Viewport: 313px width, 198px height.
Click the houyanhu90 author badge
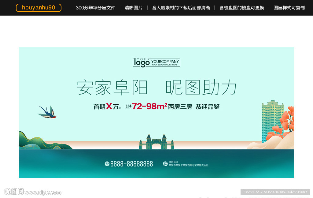coord(39,8)
